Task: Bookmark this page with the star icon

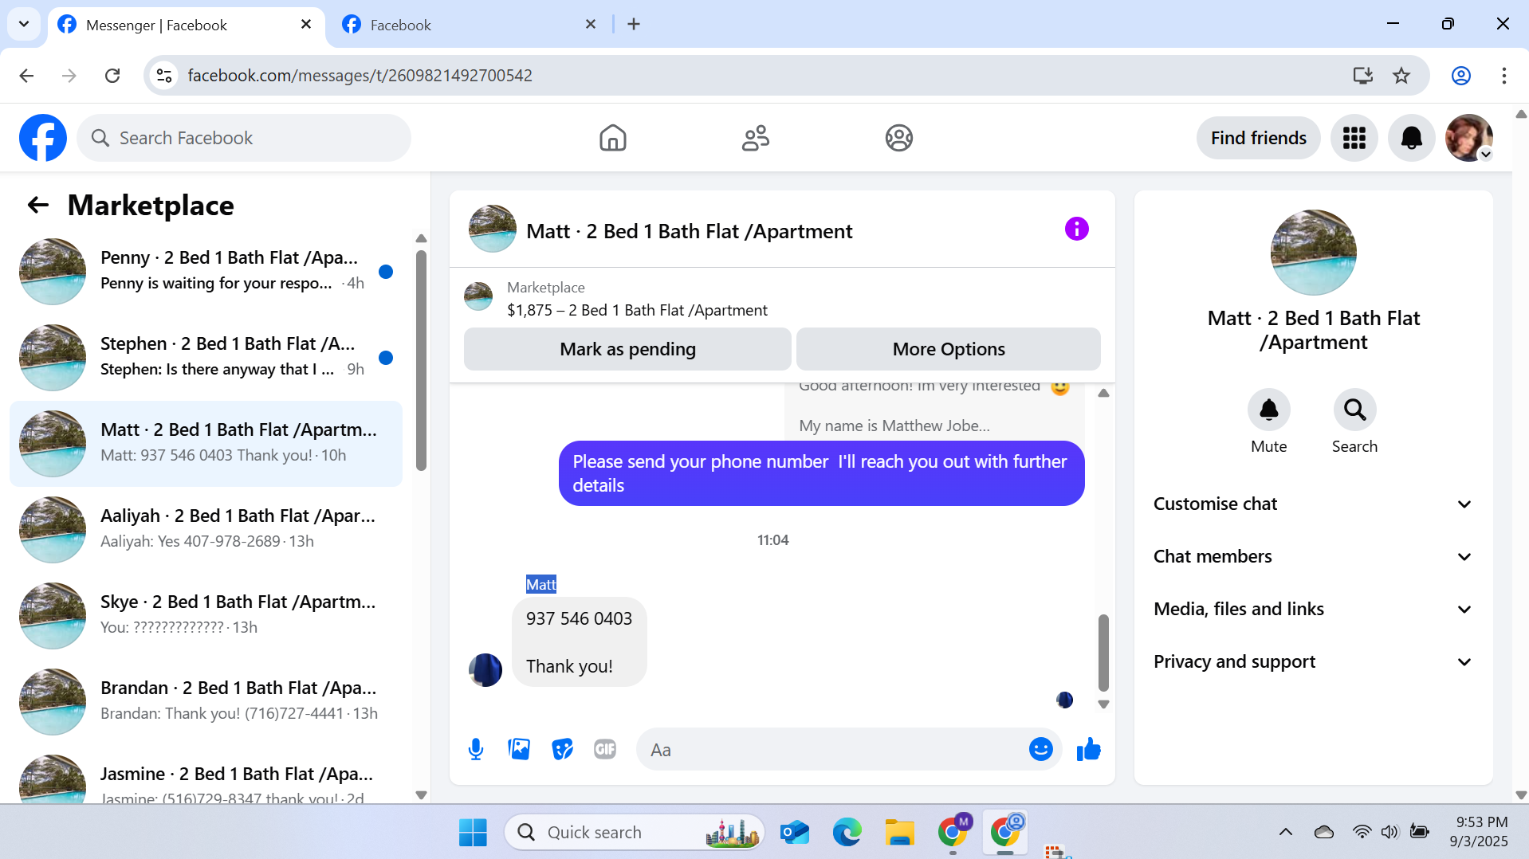Action: pos(1401,76)
